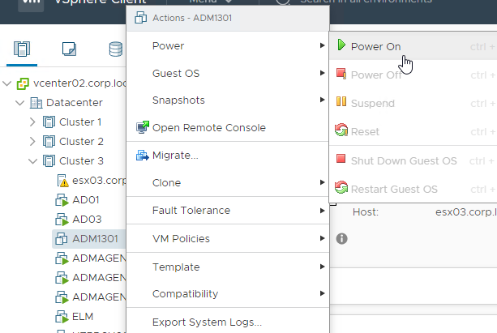The height and width of the screenshot is (333, 497).
Task: Click the esx03.corp host link value
Action: tap(466, 211)
